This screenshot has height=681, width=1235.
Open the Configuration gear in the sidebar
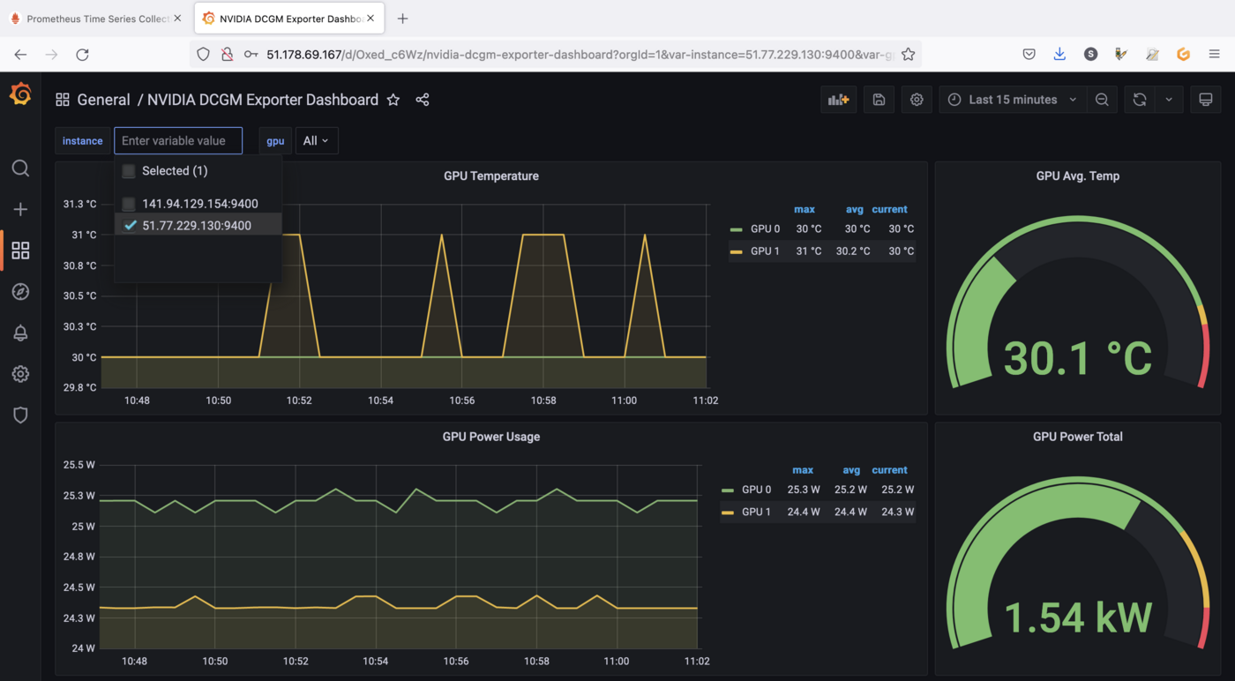tap(20, 373)
